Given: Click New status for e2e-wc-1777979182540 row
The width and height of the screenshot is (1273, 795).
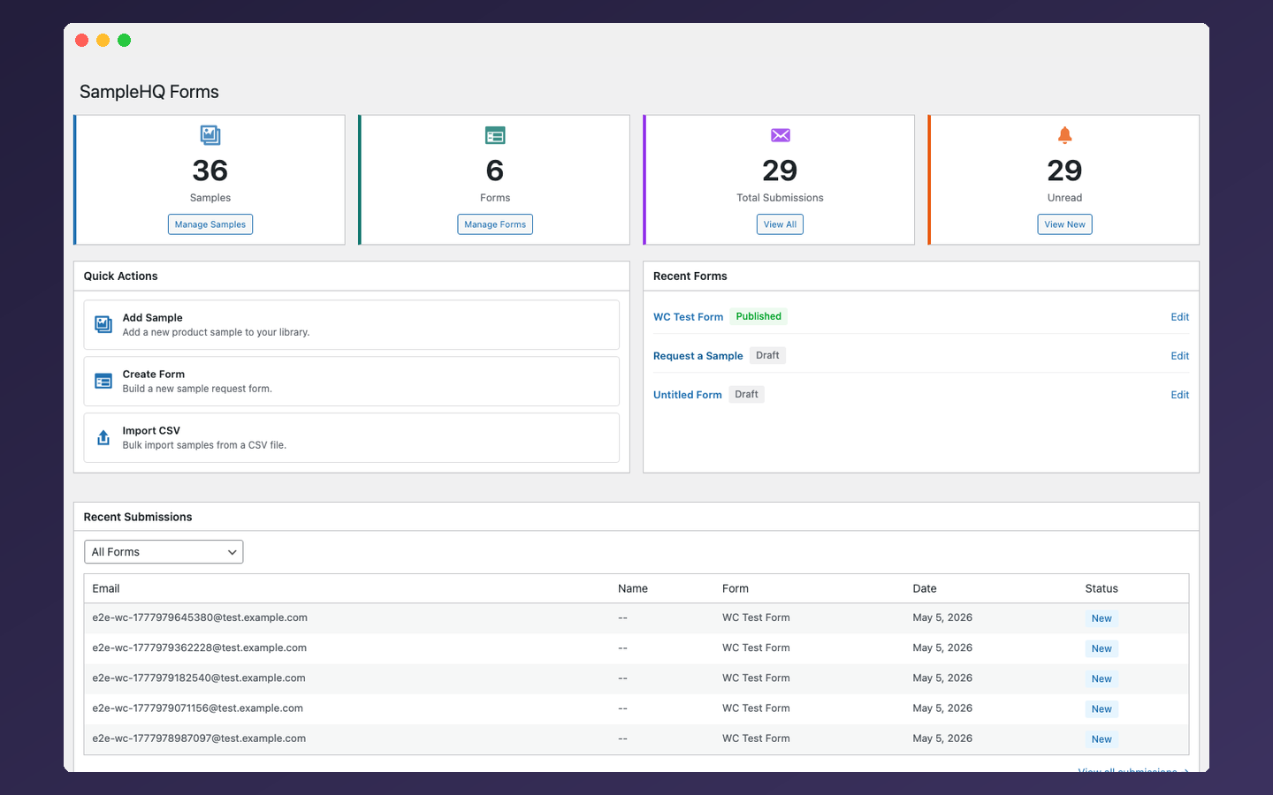Looking at the screenshot, I should (x=1101, y=678).
